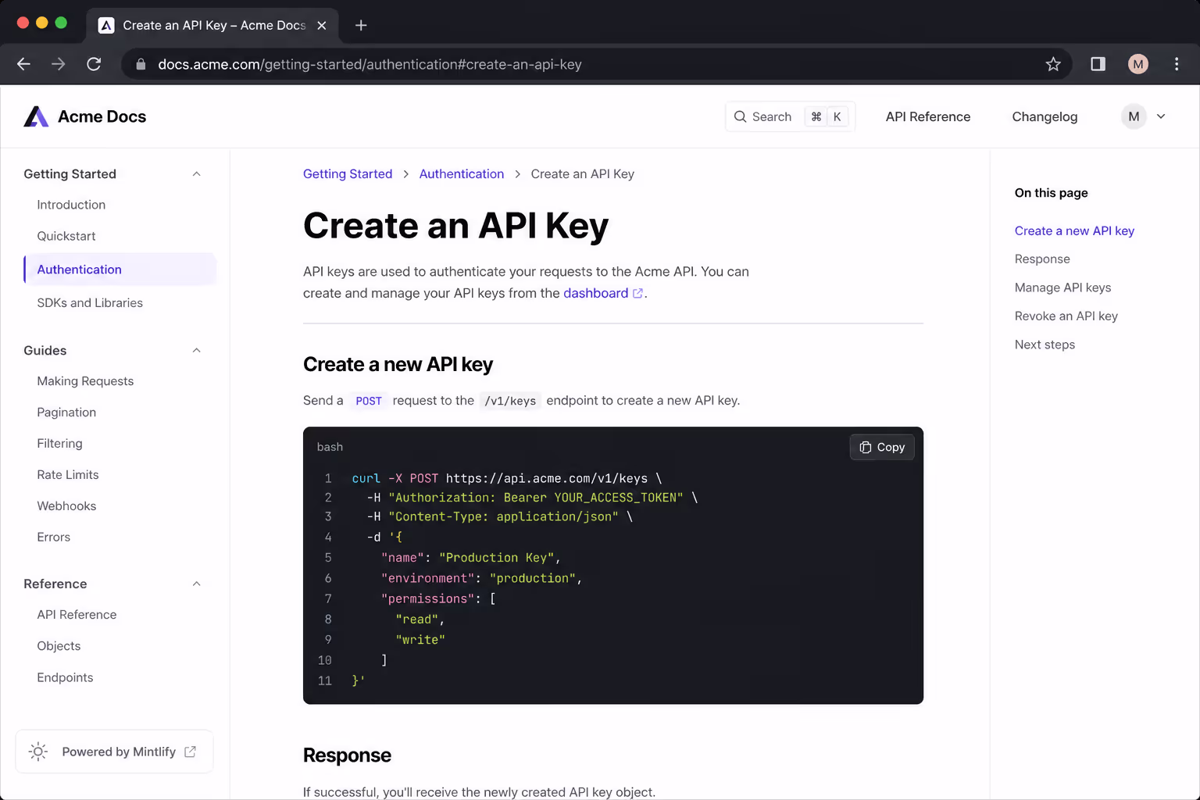Click the browser address bar URL
Image resolution: width=1200 pixels, height=800 pixels.
[370, 64]
